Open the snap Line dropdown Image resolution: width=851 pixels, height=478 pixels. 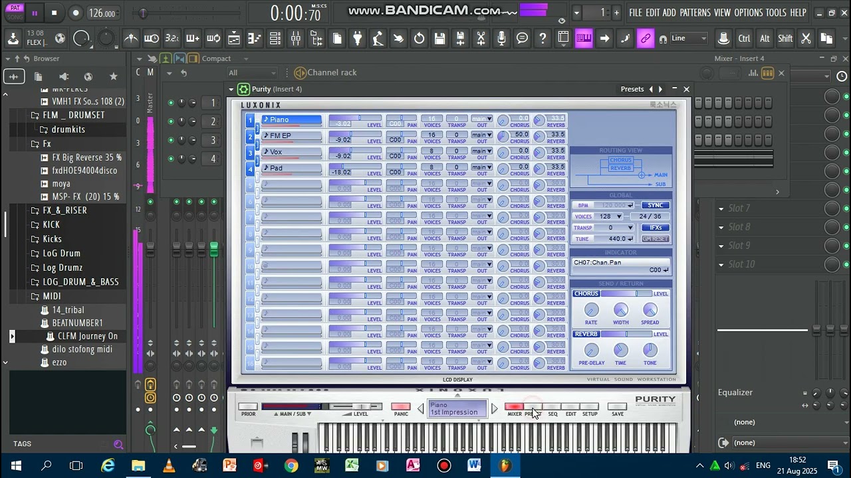689,39
